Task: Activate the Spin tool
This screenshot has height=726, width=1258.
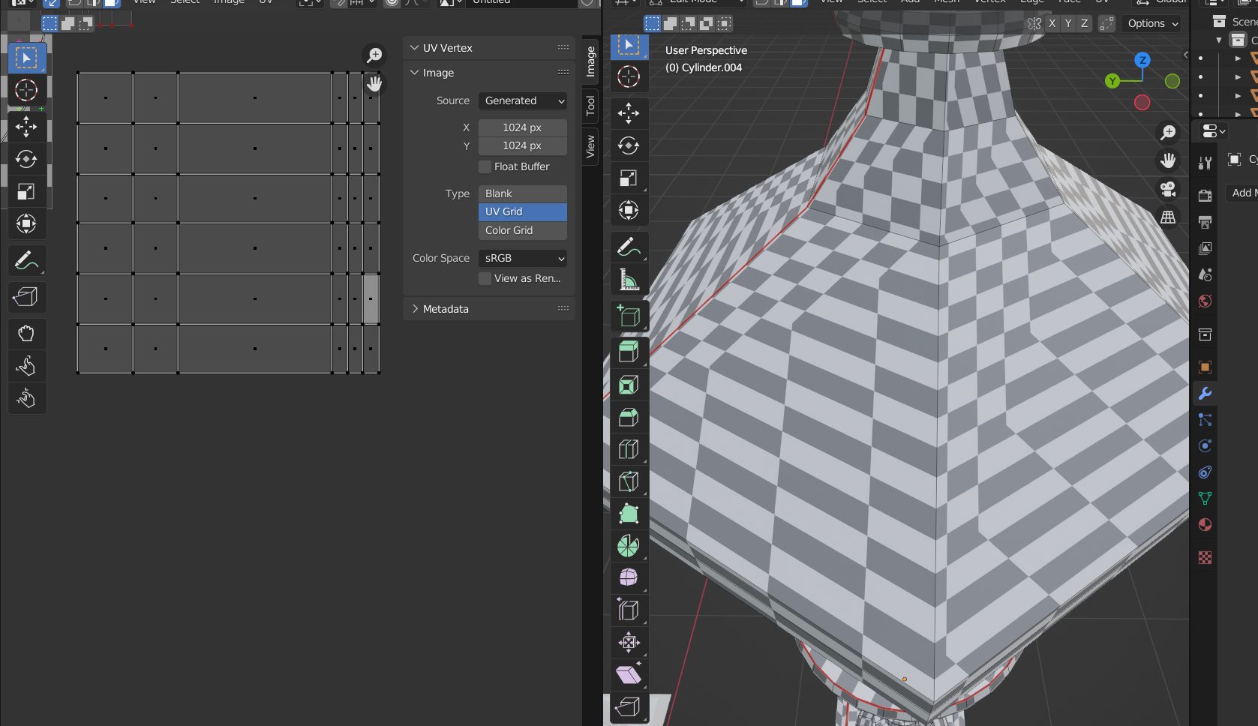Action: tap(629, 546)
